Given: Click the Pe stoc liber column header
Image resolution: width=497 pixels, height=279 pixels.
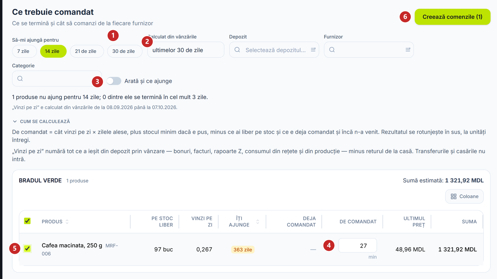Looking at the screenshot, I should (162, 222).
